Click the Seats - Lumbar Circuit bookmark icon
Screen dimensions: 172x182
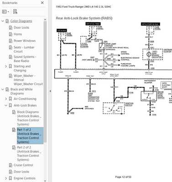coord(10,47)
